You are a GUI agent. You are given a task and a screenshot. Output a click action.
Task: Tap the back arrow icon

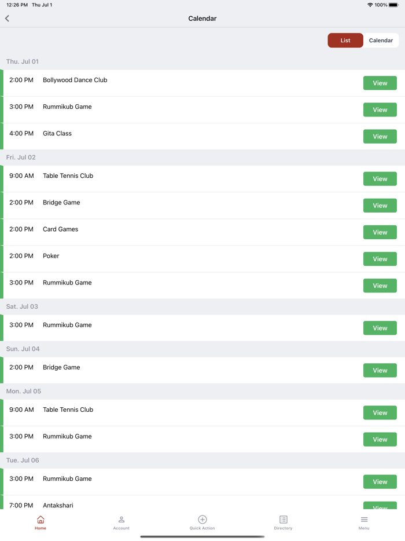coord(8,19)
